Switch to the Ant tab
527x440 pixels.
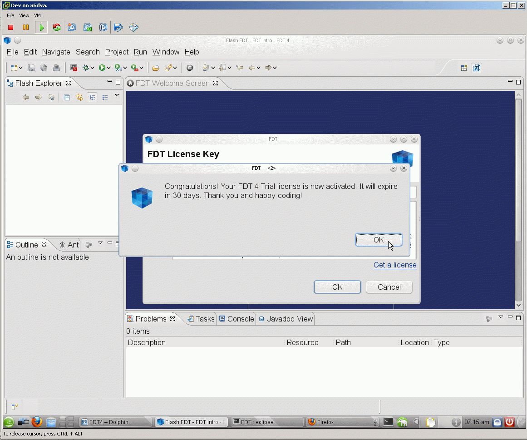[x=69, y=245]
